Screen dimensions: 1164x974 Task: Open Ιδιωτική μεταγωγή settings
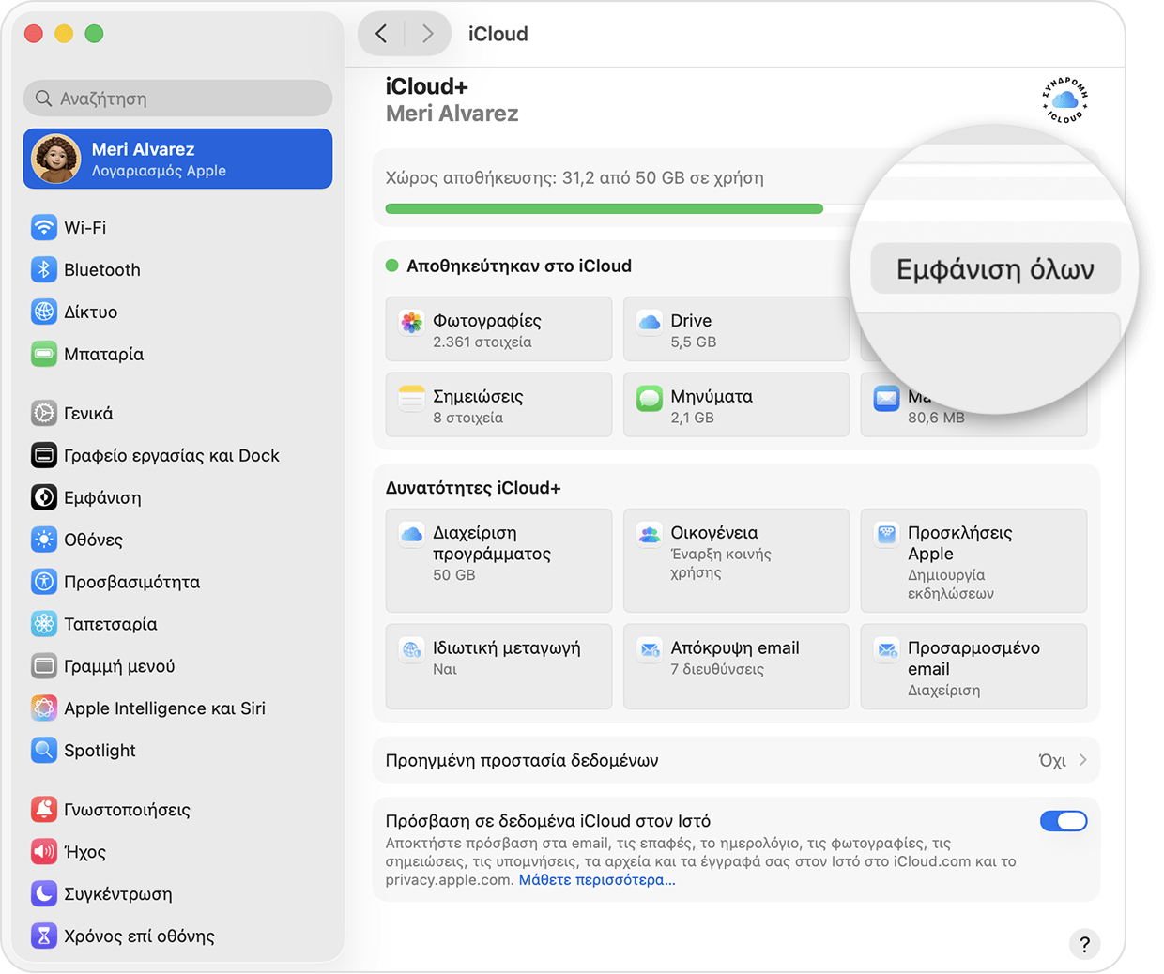[498, 666]
